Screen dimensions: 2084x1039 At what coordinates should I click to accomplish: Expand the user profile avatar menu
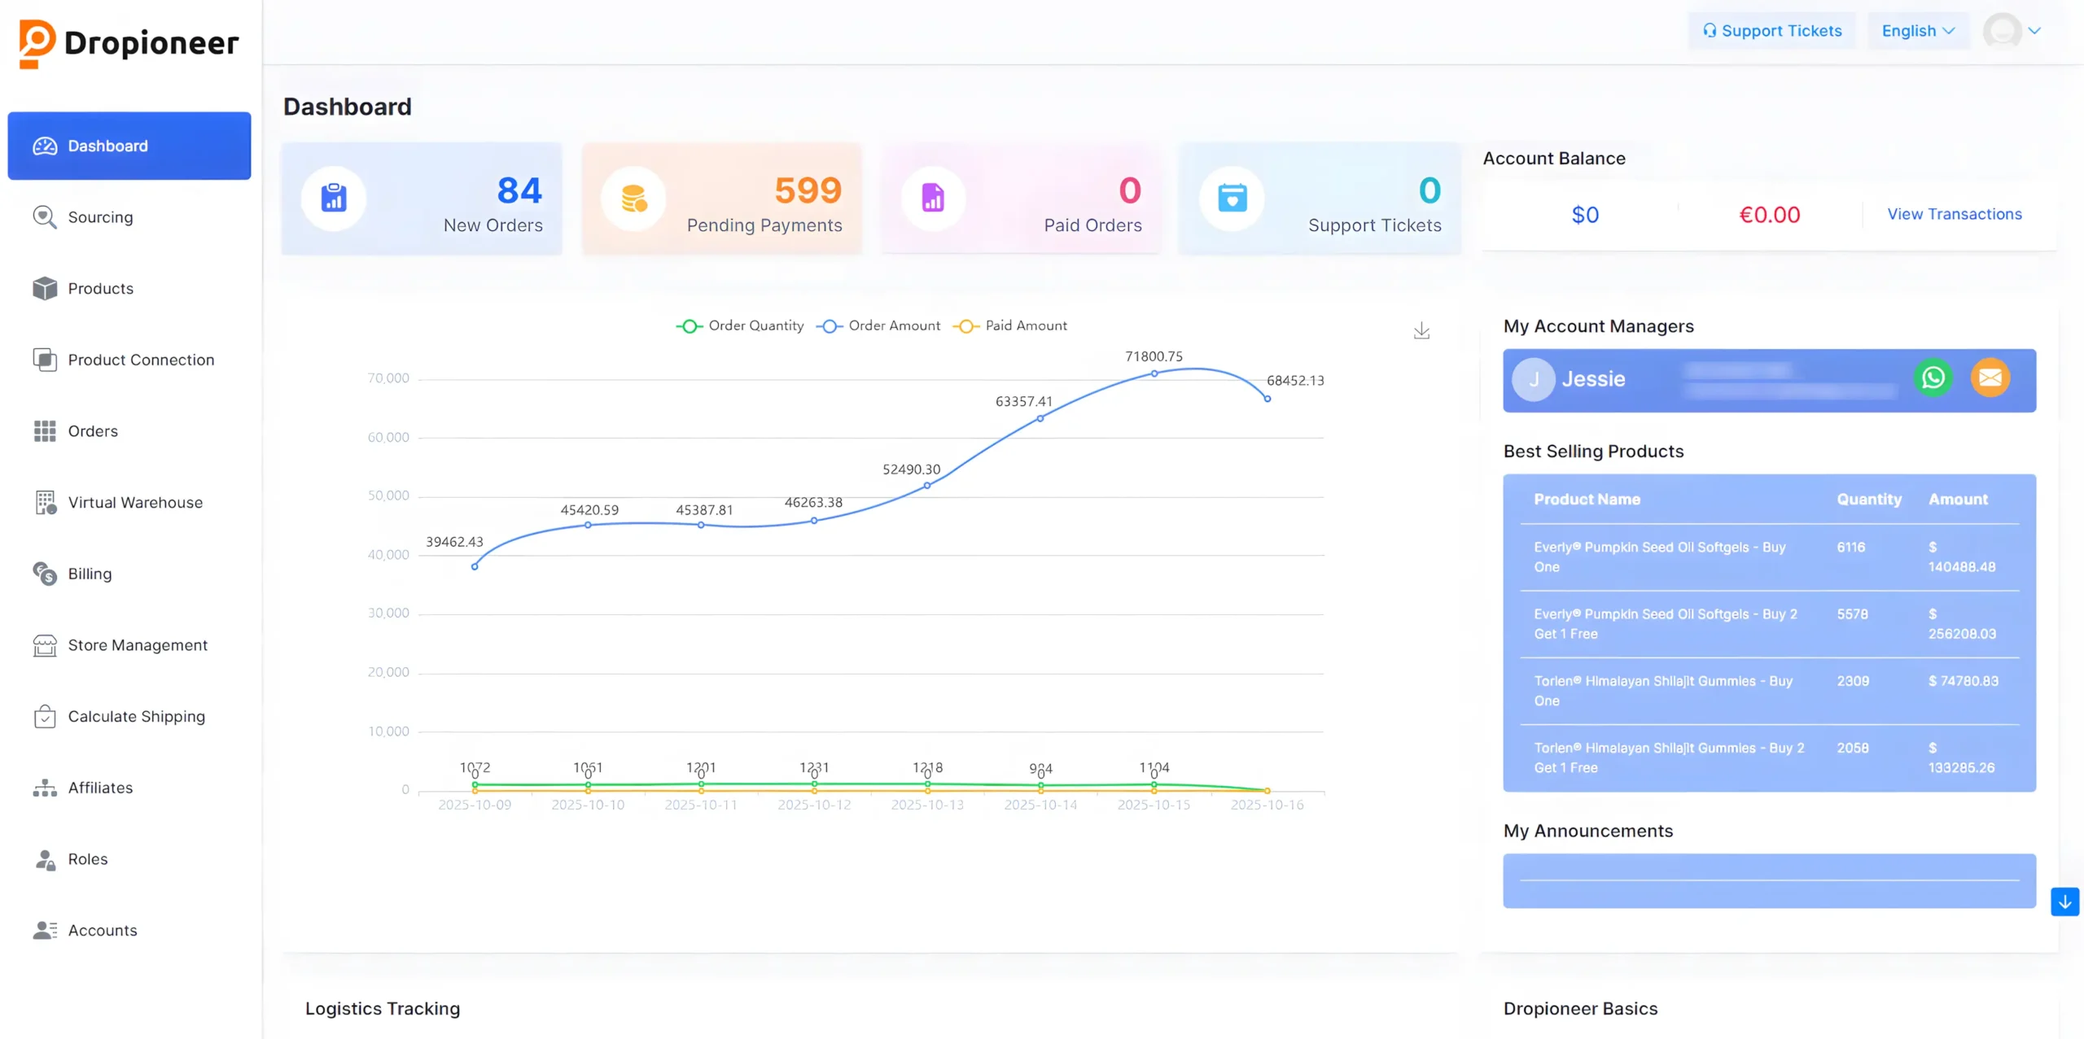pos(2012,31)
